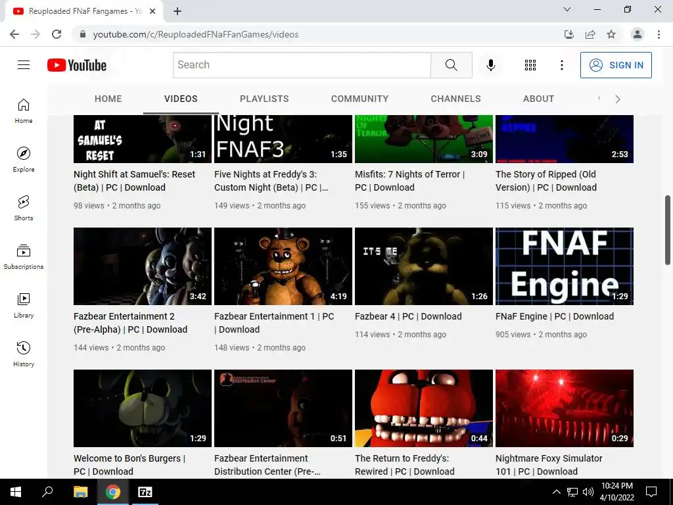
Task: Open History in sidebar
Action: [x=24, y=354]
